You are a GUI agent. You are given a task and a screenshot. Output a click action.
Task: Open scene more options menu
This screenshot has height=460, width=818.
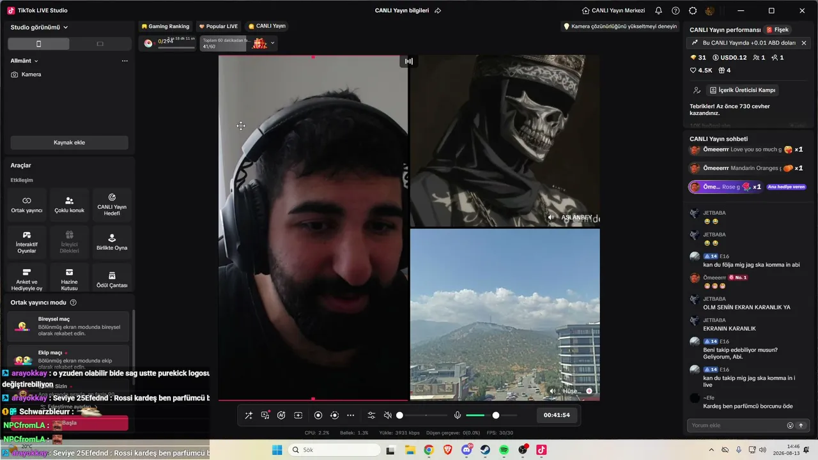[x=125, y=61]
